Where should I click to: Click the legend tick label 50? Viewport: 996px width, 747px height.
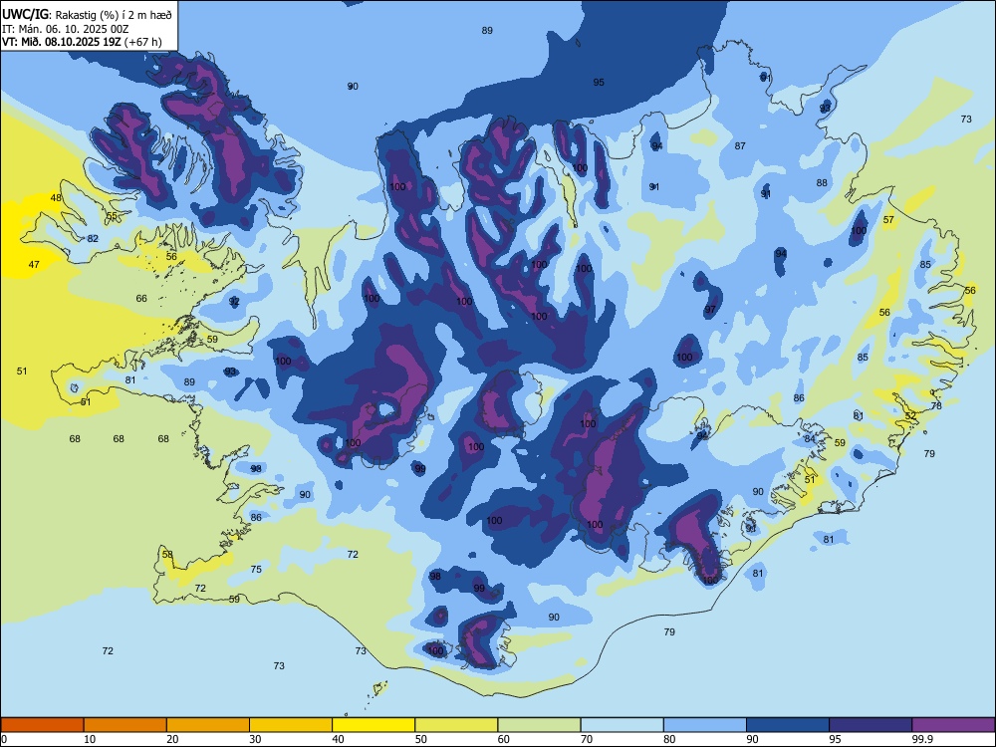point(421,739)
